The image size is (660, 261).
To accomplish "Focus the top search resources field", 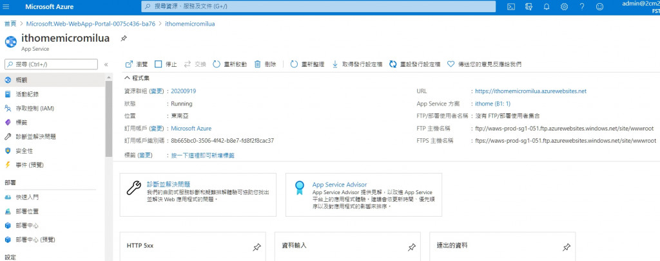I will tap(318, 6).
